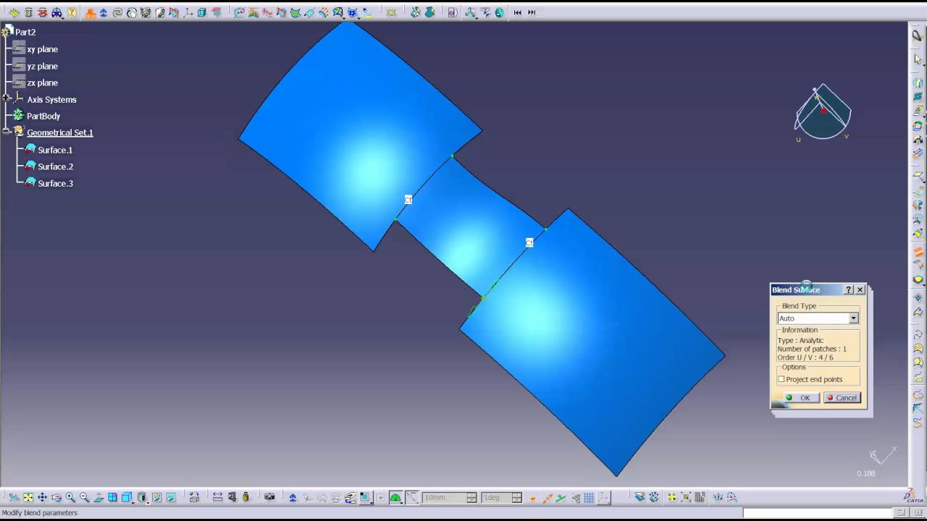Click the Blend Surface help question mark
The image size is (927, 521).
point(849,289)
